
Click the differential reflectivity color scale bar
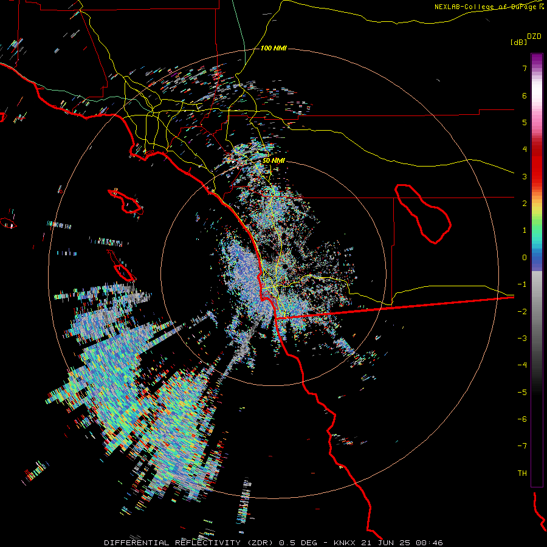[537, 270]
